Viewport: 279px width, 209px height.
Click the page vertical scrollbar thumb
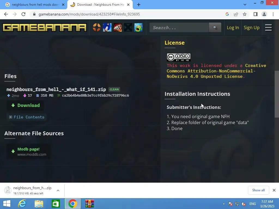[277, 94]
